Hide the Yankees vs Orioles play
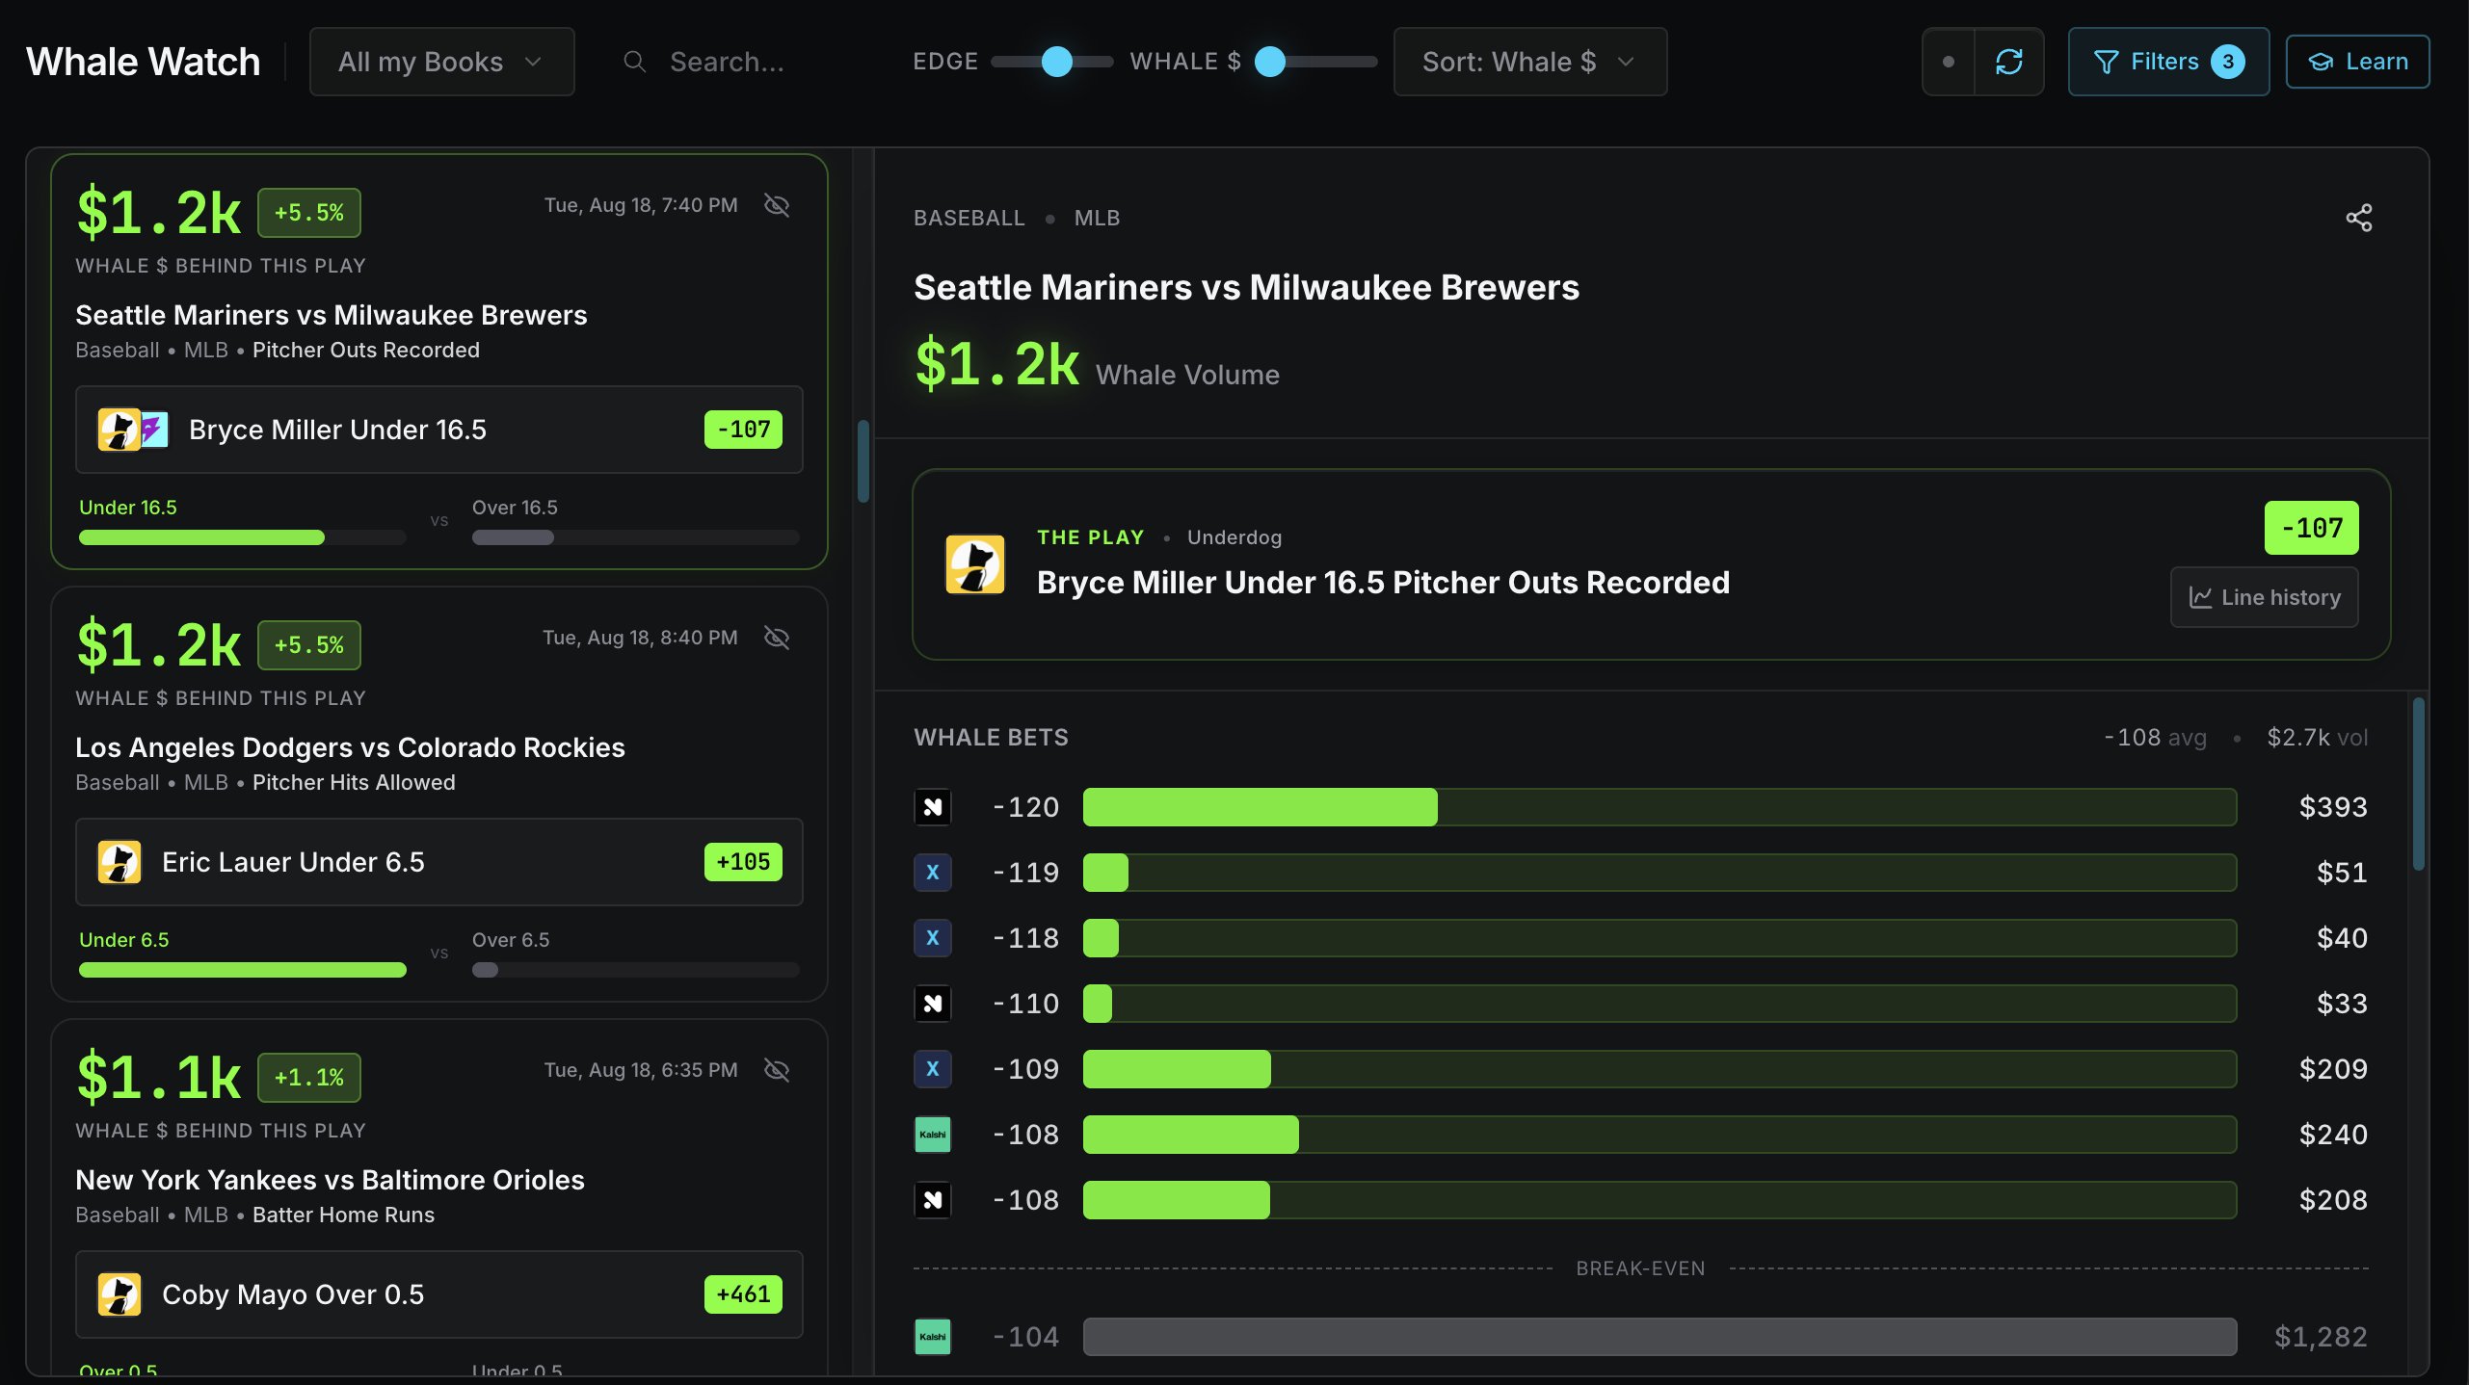The image size is (2469, 1385). click(x=777, y=1070)
